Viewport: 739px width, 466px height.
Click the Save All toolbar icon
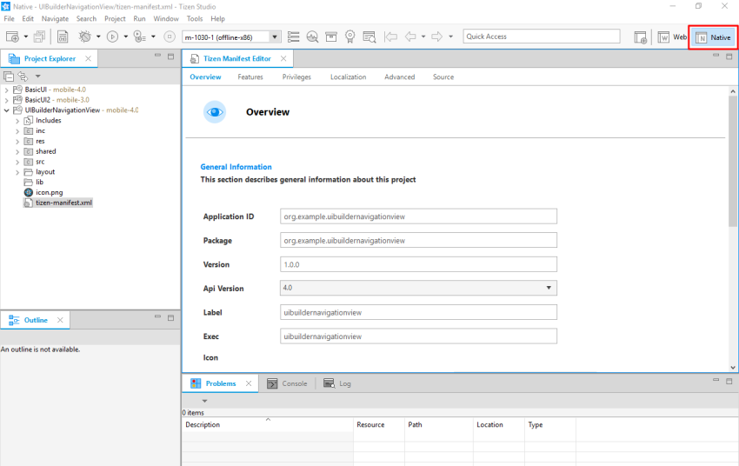click(x=39, y=37)
